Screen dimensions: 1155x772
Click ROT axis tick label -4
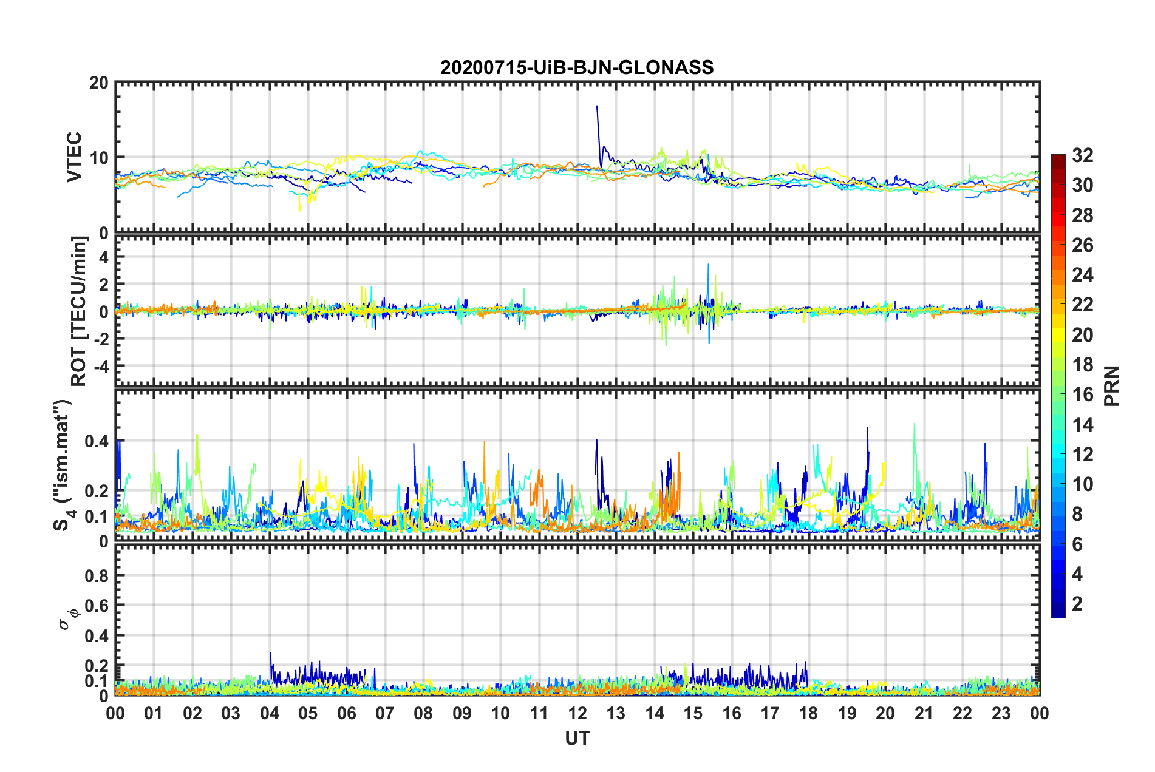(x=101, y=366)
